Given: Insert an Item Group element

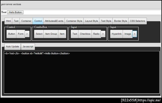Looking at the screenshot, I should 51,34.
